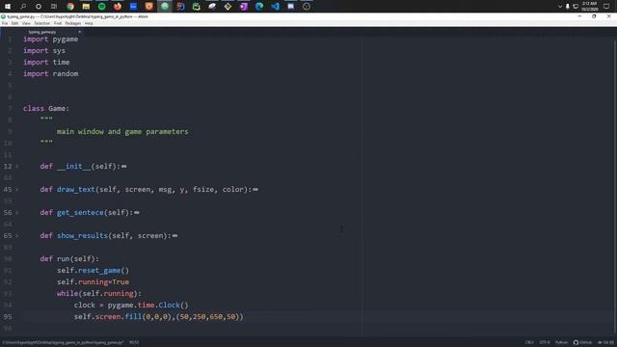Click line number 12 in the gutter
617x347 pixels.
pyautogui.click(x=8, y=167)
